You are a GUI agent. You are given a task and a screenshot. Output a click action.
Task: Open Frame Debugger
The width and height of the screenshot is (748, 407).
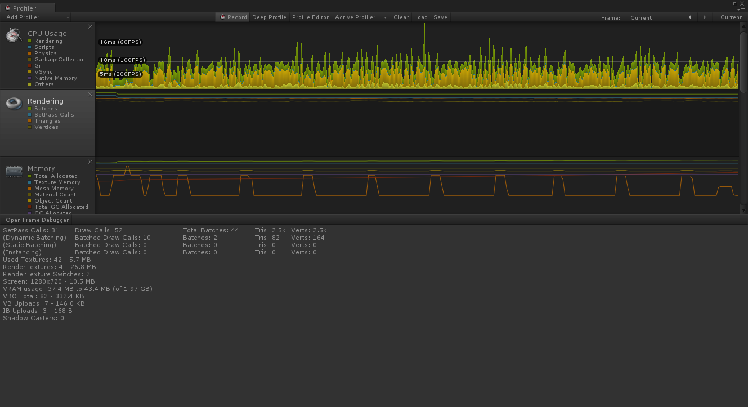tap(37, 220)
